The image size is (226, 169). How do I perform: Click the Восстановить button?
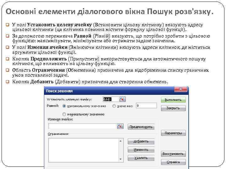coord(173,154)
